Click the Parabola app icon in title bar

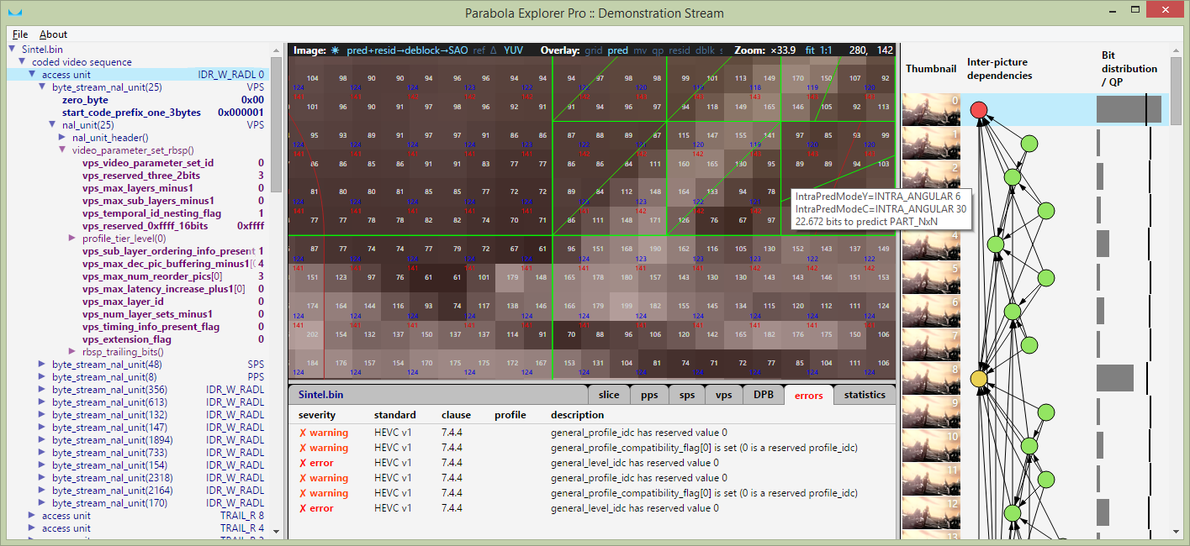(x=16, y=12)
